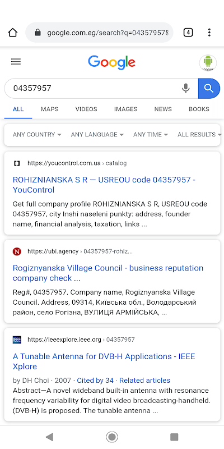
Task: Tap the browser home icon
Action: pyautogui.click(x=12, y=33)
